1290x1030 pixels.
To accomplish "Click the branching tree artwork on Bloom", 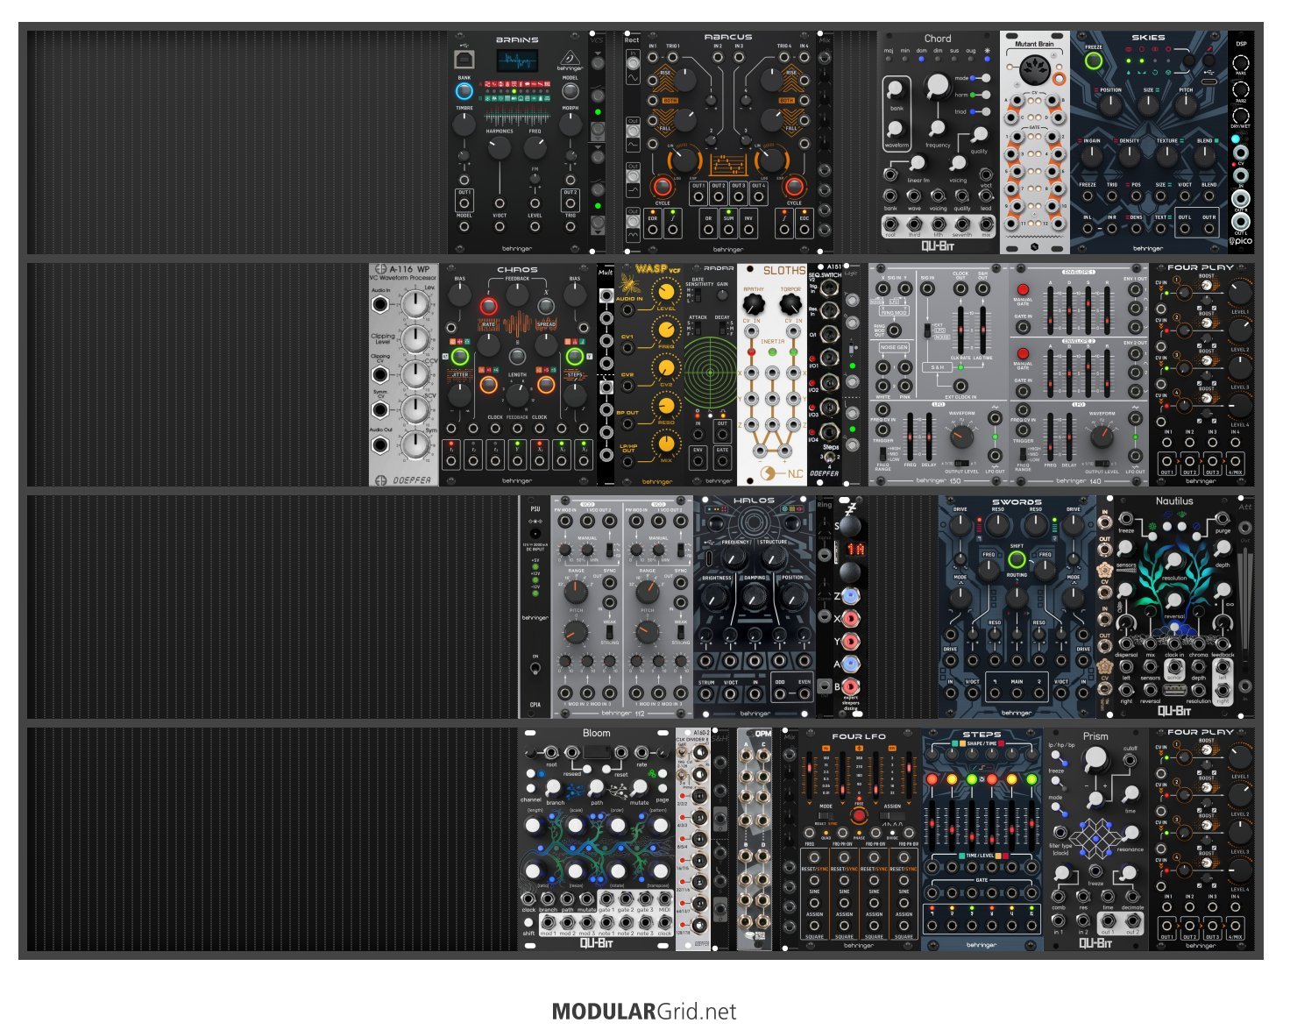I will pyautogui.click(x=598, y=846).
